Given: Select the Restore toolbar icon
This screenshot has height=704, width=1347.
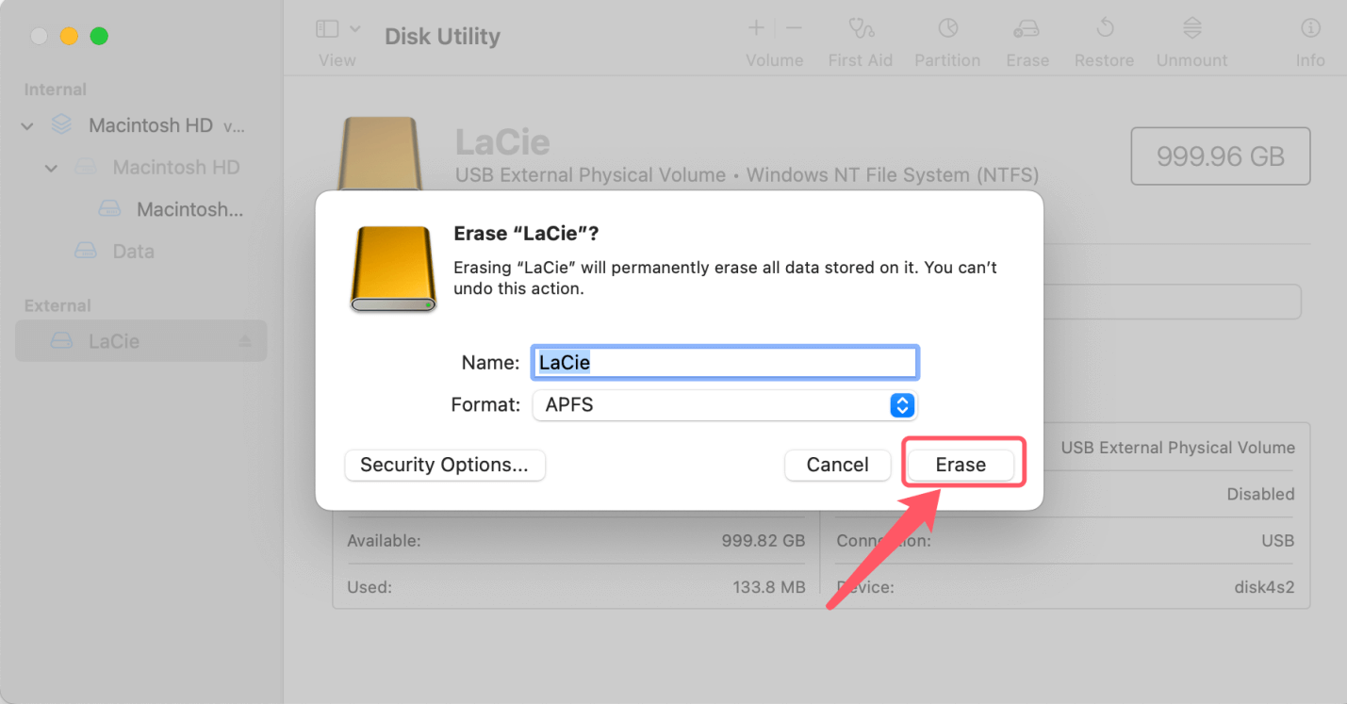Looking at the screenshot, I should [1104, 28].
